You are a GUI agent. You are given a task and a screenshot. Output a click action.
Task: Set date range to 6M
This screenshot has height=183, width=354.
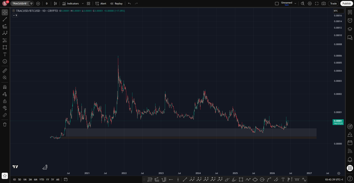pyautogui.click(x=35, y=179)
